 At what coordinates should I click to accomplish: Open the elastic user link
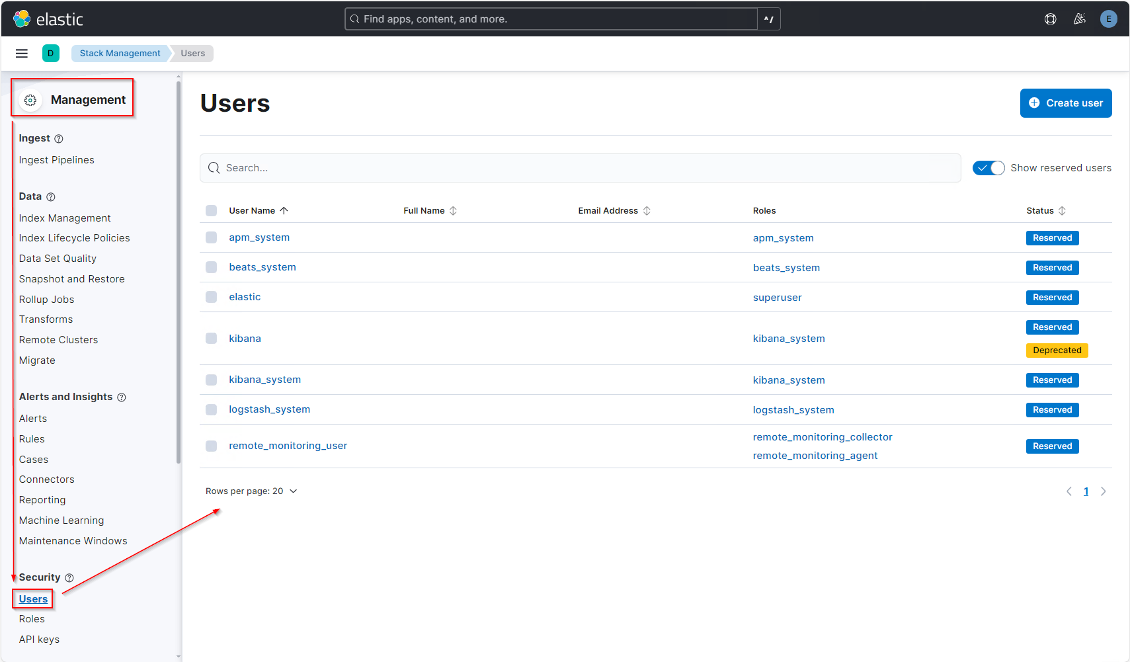245,297
